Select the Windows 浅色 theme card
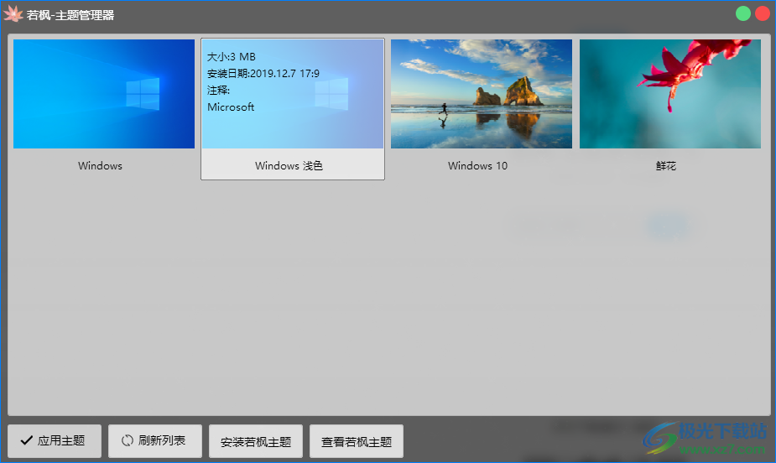 click(x=293, y=109)
